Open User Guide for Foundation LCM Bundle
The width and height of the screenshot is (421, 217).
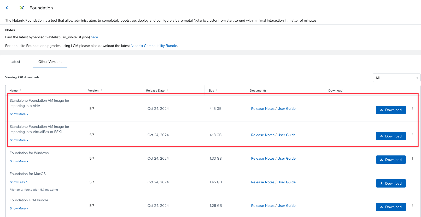[286, 206]
